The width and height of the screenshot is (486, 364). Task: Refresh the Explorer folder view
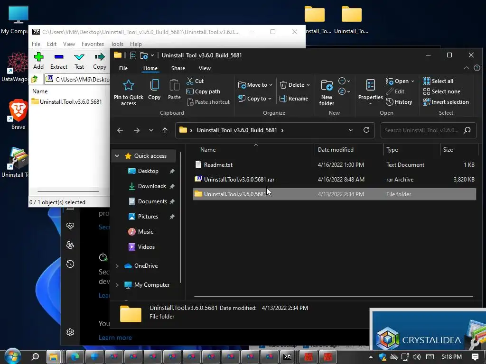tap(366, 130)
